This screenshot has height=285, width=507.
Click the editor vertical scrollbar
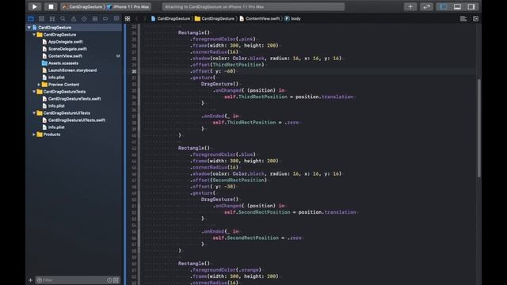coord(478,128)
